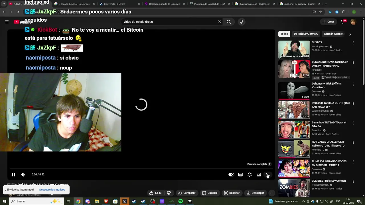Viewport: 365px width, 205px height.
Task: Open the player settings gear
Action: tap(250, 175)
